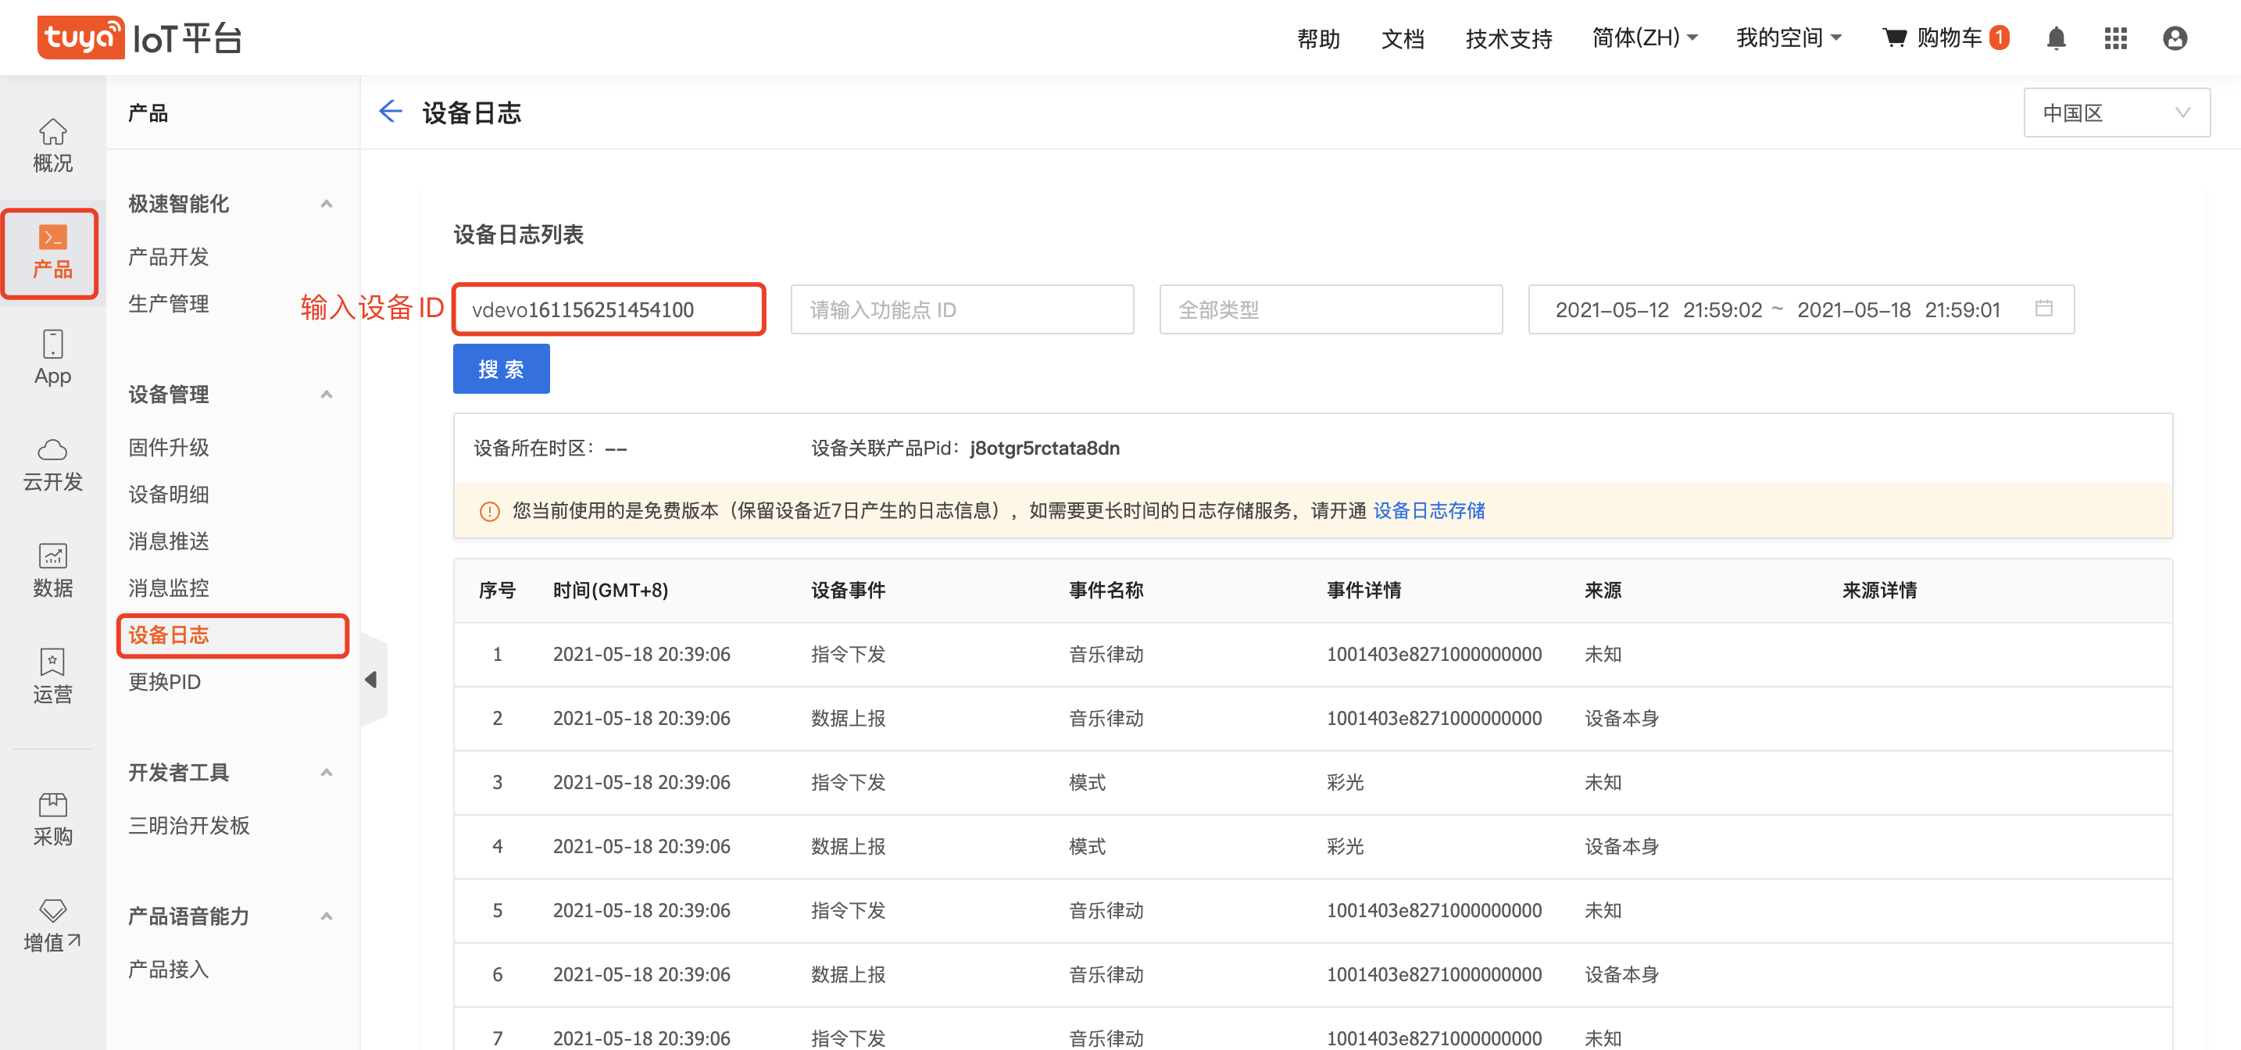Viewport: 2241px width, 1050px height.
Task: Open the notifications bell
Action: (x=2056, y=37)
